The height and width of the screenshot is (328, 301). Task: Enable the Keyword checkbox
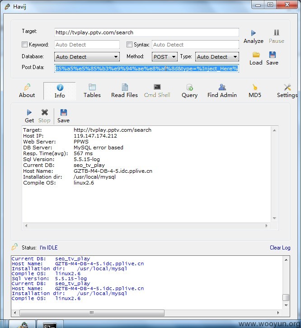24,44
